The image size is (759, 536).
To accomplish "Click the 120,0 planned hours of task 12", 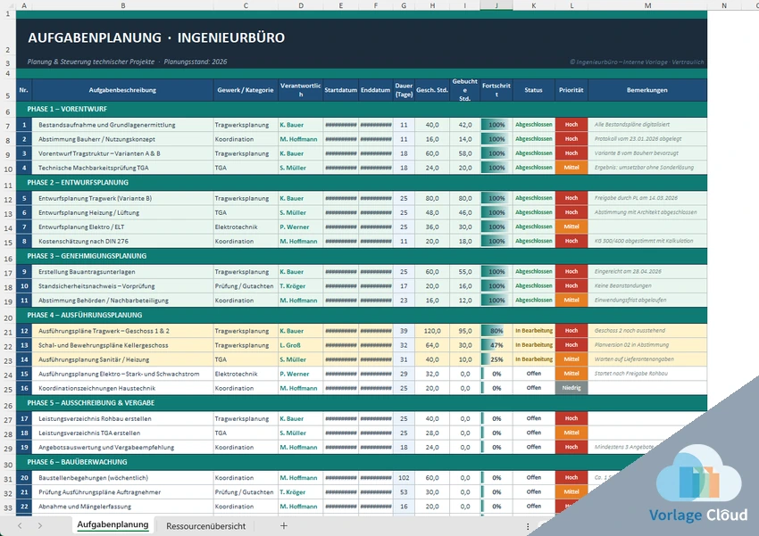I will pos(432,331).
